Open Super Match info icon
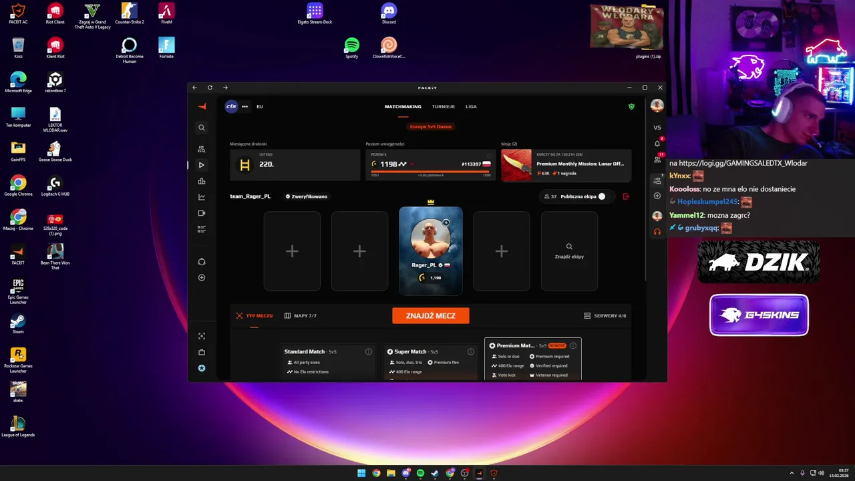Image resolution: width=855 pixels, height=481 pixels. pyautogui.click(x=471, y=351)
